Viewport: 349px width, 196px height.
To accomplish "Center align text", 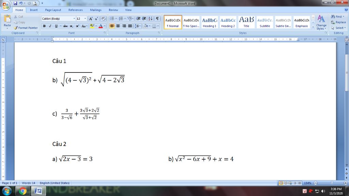I will point(118,26).
